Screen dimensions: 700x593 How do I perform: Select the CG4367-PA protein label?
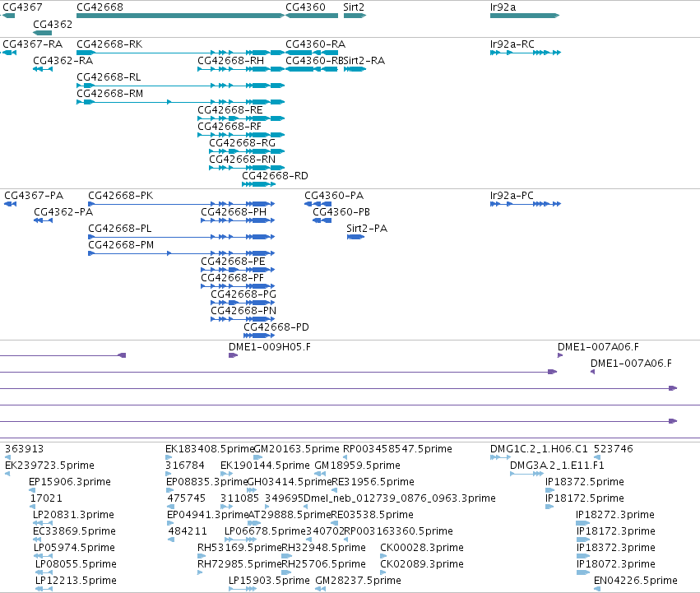(x=34, y=196)
